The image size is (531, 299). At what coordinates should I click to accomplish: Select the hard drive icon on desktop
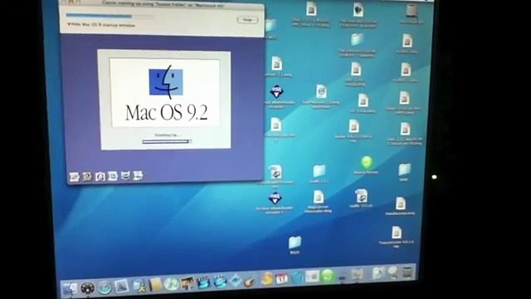(412, 11)
